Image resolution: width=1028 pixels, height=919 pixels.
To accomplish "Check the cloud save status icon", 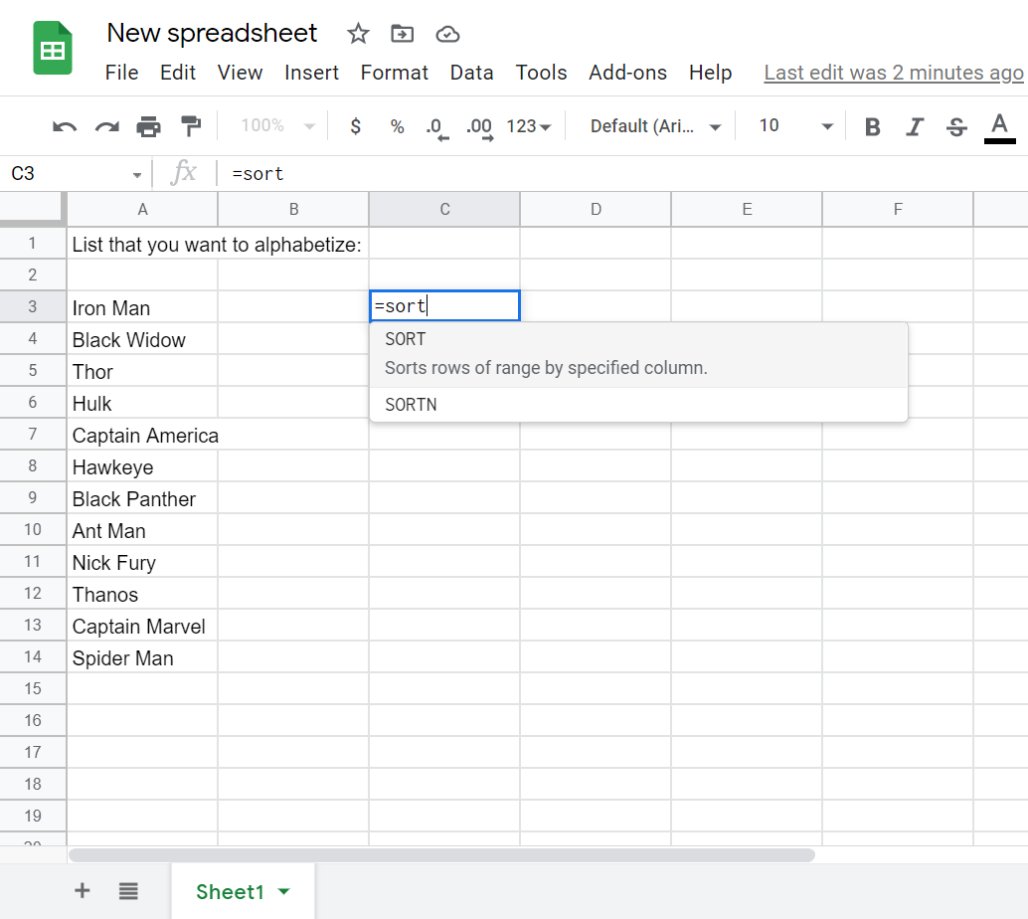I will coord(447,34).
